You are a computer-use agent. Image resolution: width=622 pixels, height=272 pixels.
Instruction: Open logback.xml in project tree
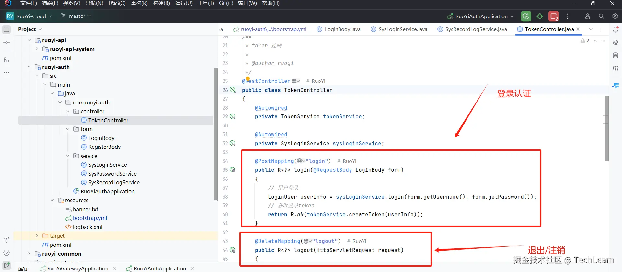click(x=87, y=227)
